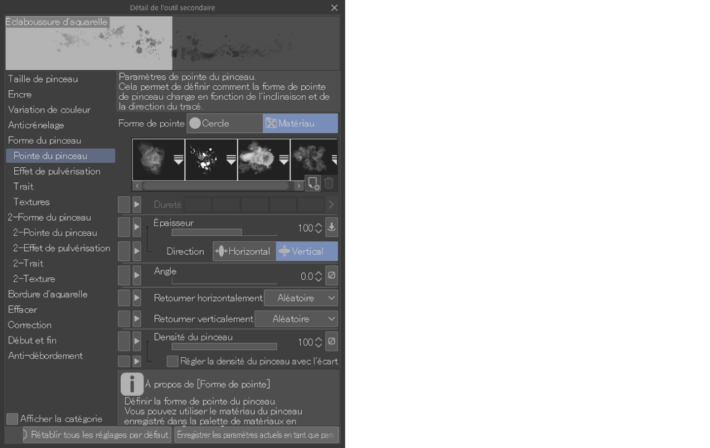The image size is (710, 448).
Task: Open menu of first brush tip thumbnail
Action: (178, 159)
